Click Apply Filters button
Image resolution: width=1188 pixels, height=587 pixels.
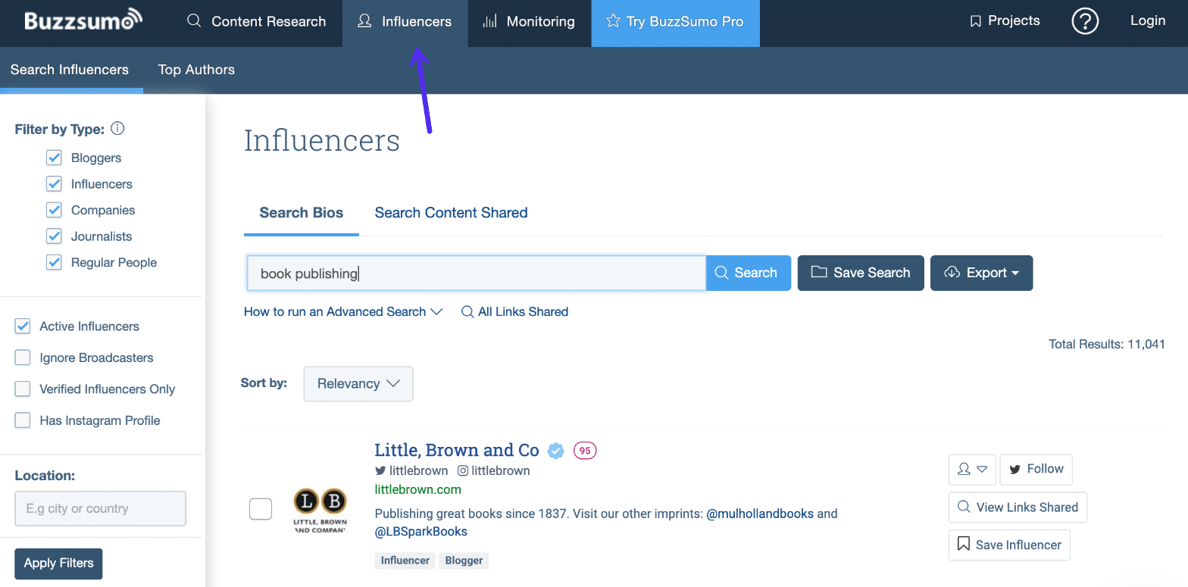(x=58, y=564)
